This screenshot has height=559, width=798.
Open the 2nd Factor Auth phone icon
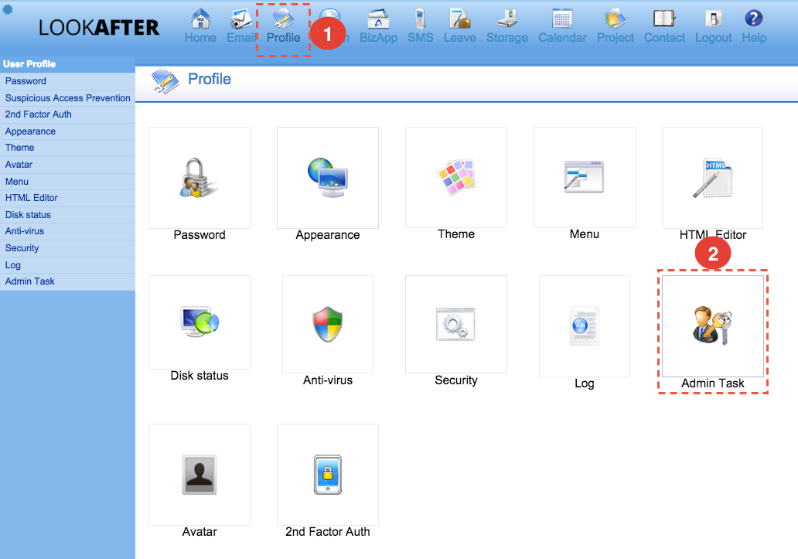pos(327,474)
